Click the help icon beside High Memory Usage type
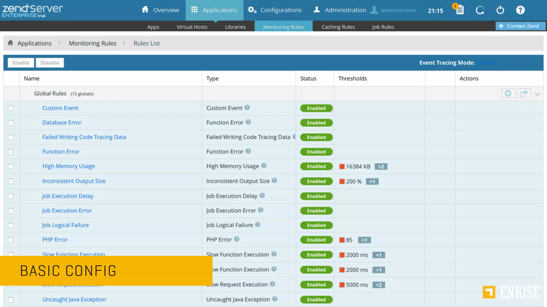The width and height of the screenshot is (547, 307). click(x=264, y=165)
